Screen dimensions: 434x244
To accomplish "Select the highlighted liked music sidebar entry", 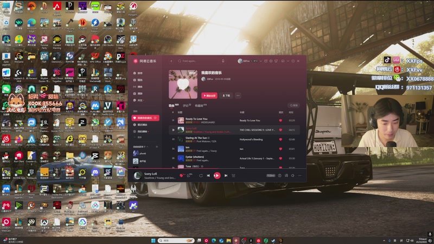I will tap(145, 118).
